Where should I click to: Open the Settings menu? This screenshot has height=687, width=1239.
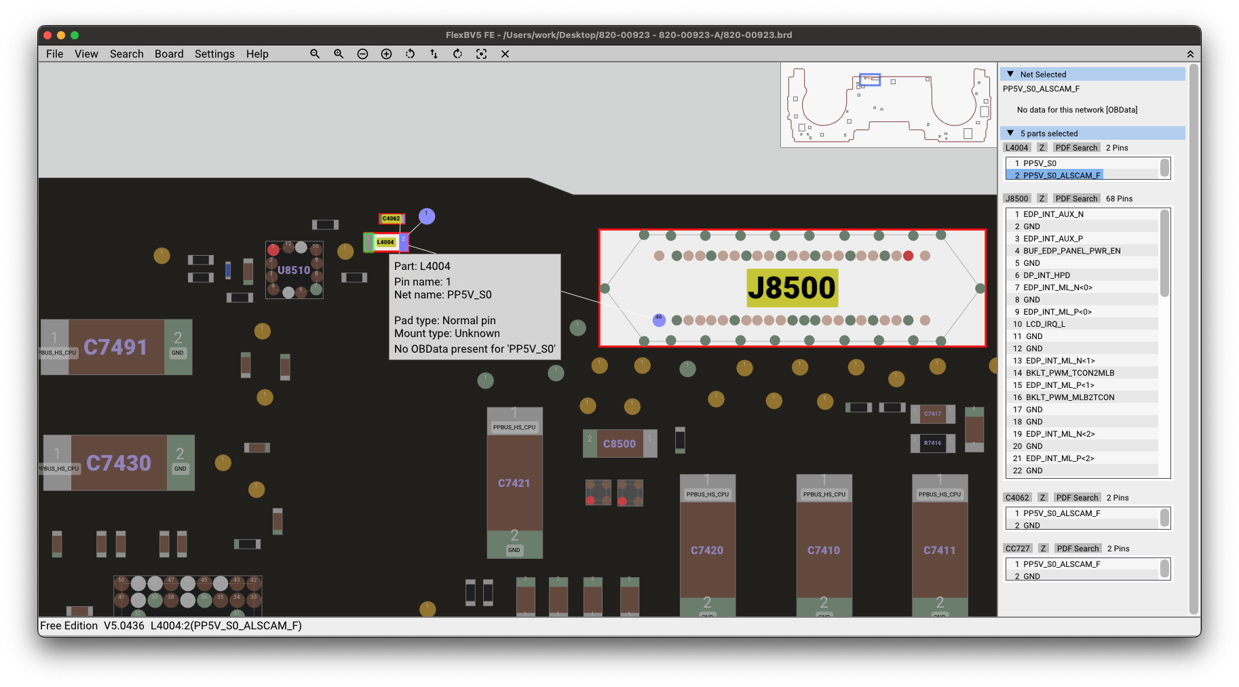tap(214, 54)
